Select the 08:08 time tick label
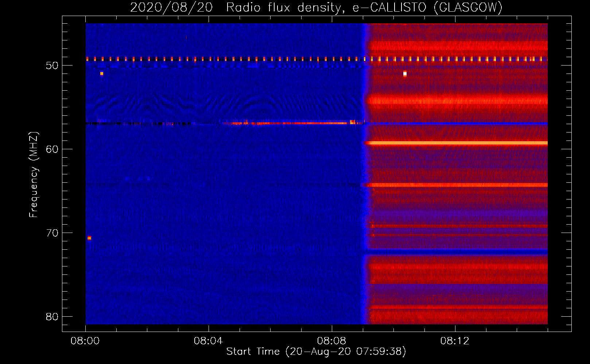The height and width of the screenshot is (364, 590). point(332,341)
